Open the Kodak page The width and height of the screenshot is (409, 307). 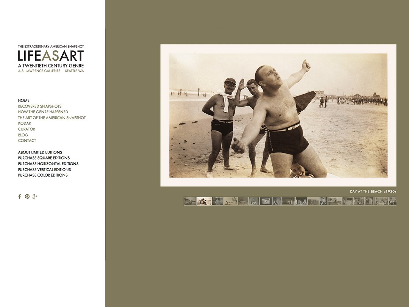tap(25, 124)
